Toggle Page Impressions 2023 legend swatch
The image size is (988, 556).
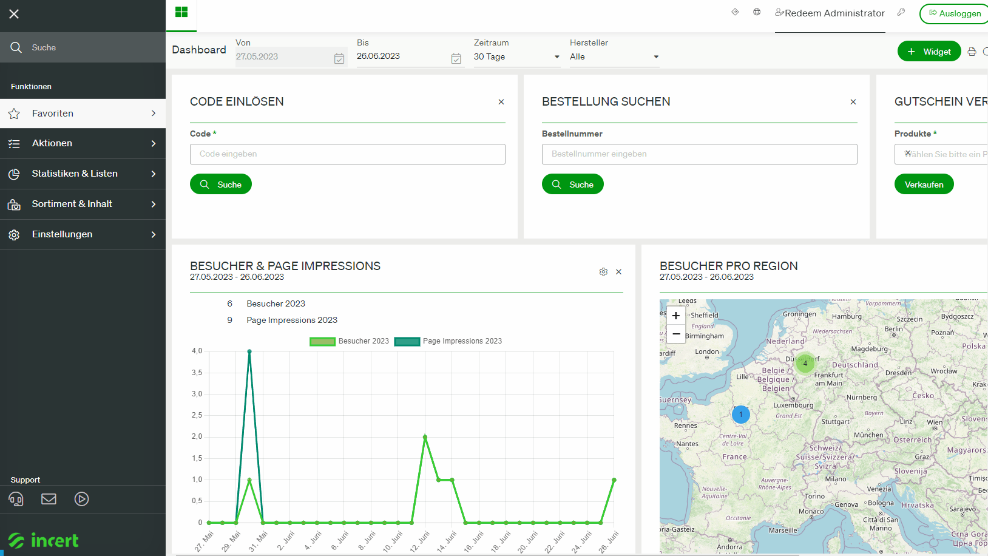407,342
